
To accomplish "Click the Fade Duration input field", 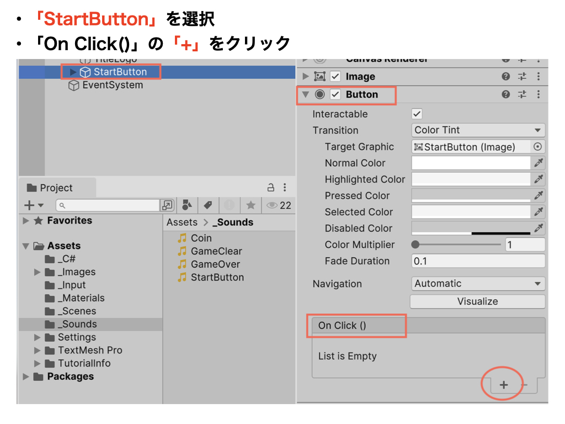I will coord(478,261).
